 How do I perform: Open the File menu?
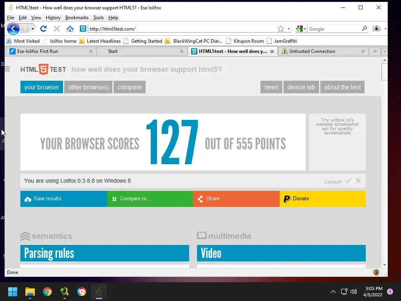tap(11, 18)
